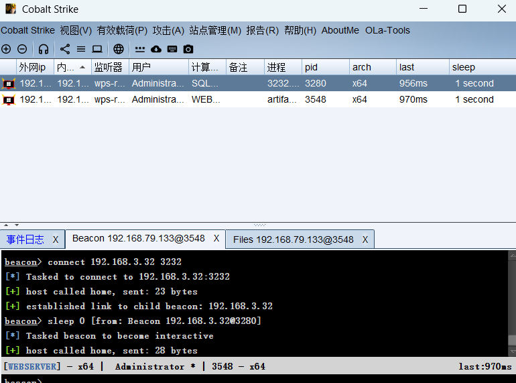
Task: Show targets via laptop icon
Action: (97, 49)
